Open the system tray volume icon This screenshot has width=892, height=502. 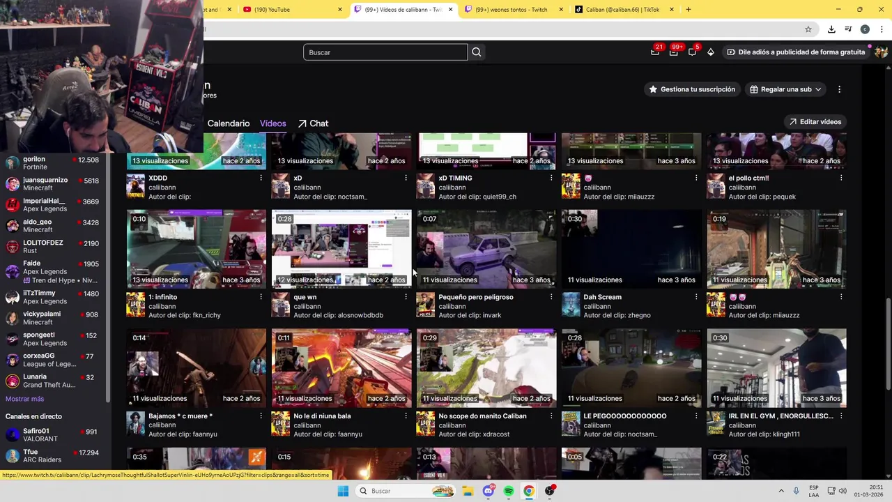pos(843,491)
